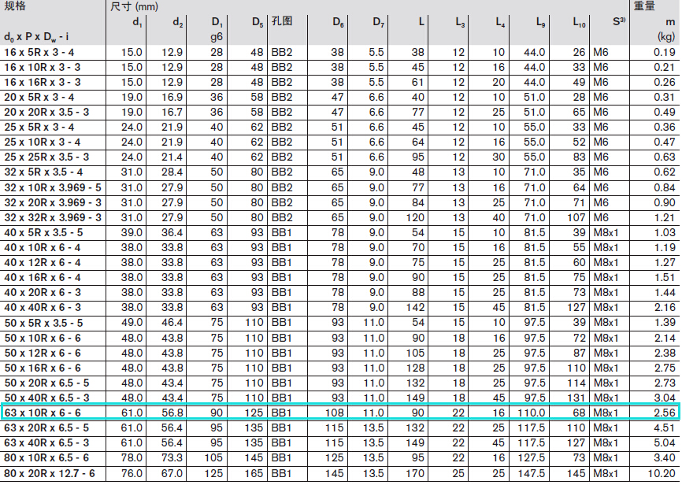
Task: Click the D7 column header
Action: point(379,21)
